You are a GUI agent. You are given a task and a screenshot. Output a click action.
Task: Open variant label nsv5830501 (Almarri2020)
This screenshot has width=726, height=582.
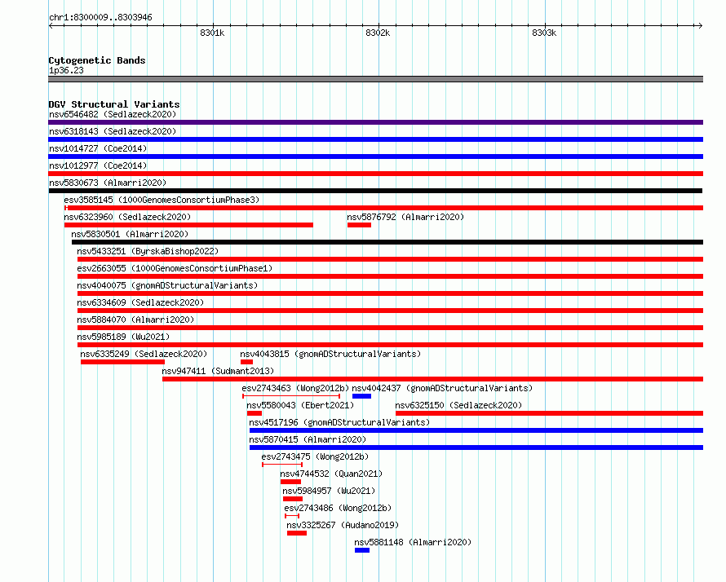(130, 234)
